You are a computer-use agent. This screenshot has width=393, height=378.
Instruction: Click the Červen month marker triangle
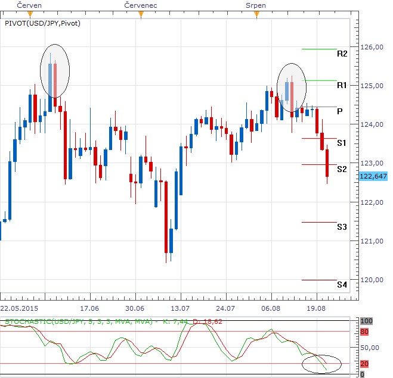pos(30,14)
